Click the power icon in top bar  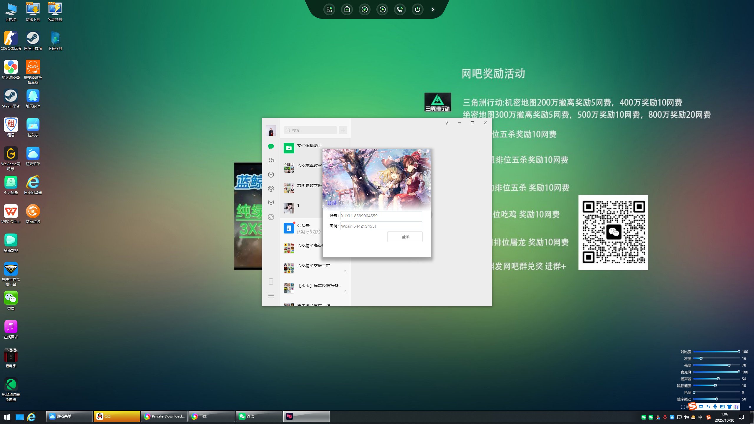point(418,9)
